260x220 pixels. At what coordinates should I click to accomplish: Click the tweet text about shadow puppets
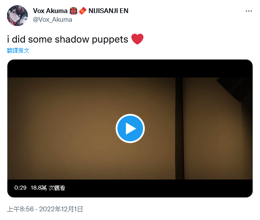pyautogui.click(x=67, y=40)
